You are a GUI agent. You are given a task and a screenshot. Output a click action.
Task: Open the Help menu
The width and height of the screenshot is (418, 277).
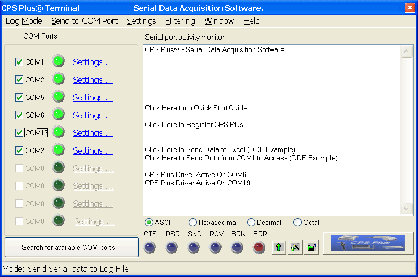252,21
